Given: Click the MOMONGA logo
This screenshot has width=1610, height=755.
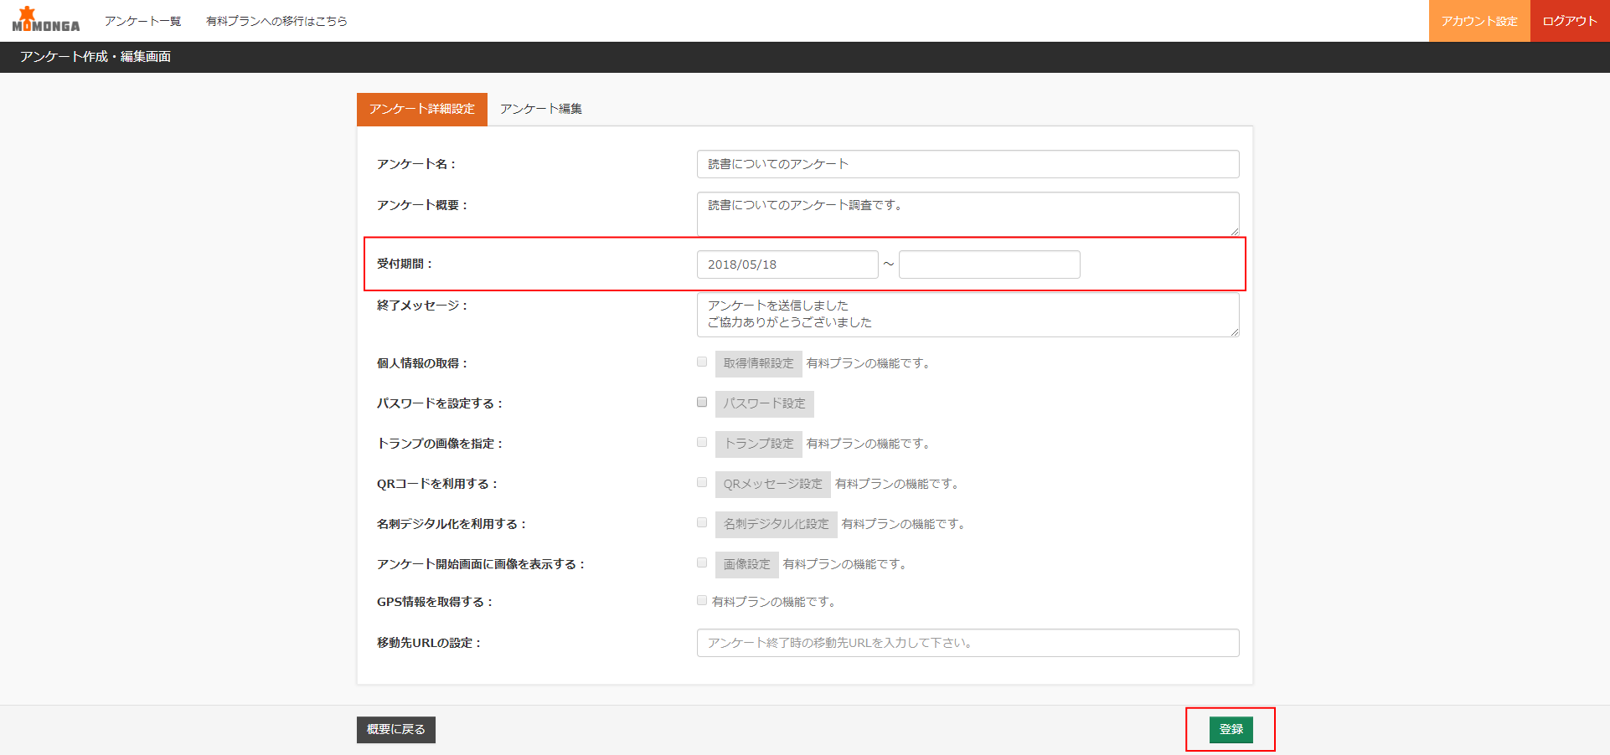Looking at the screenshot, I should (46, 20).
